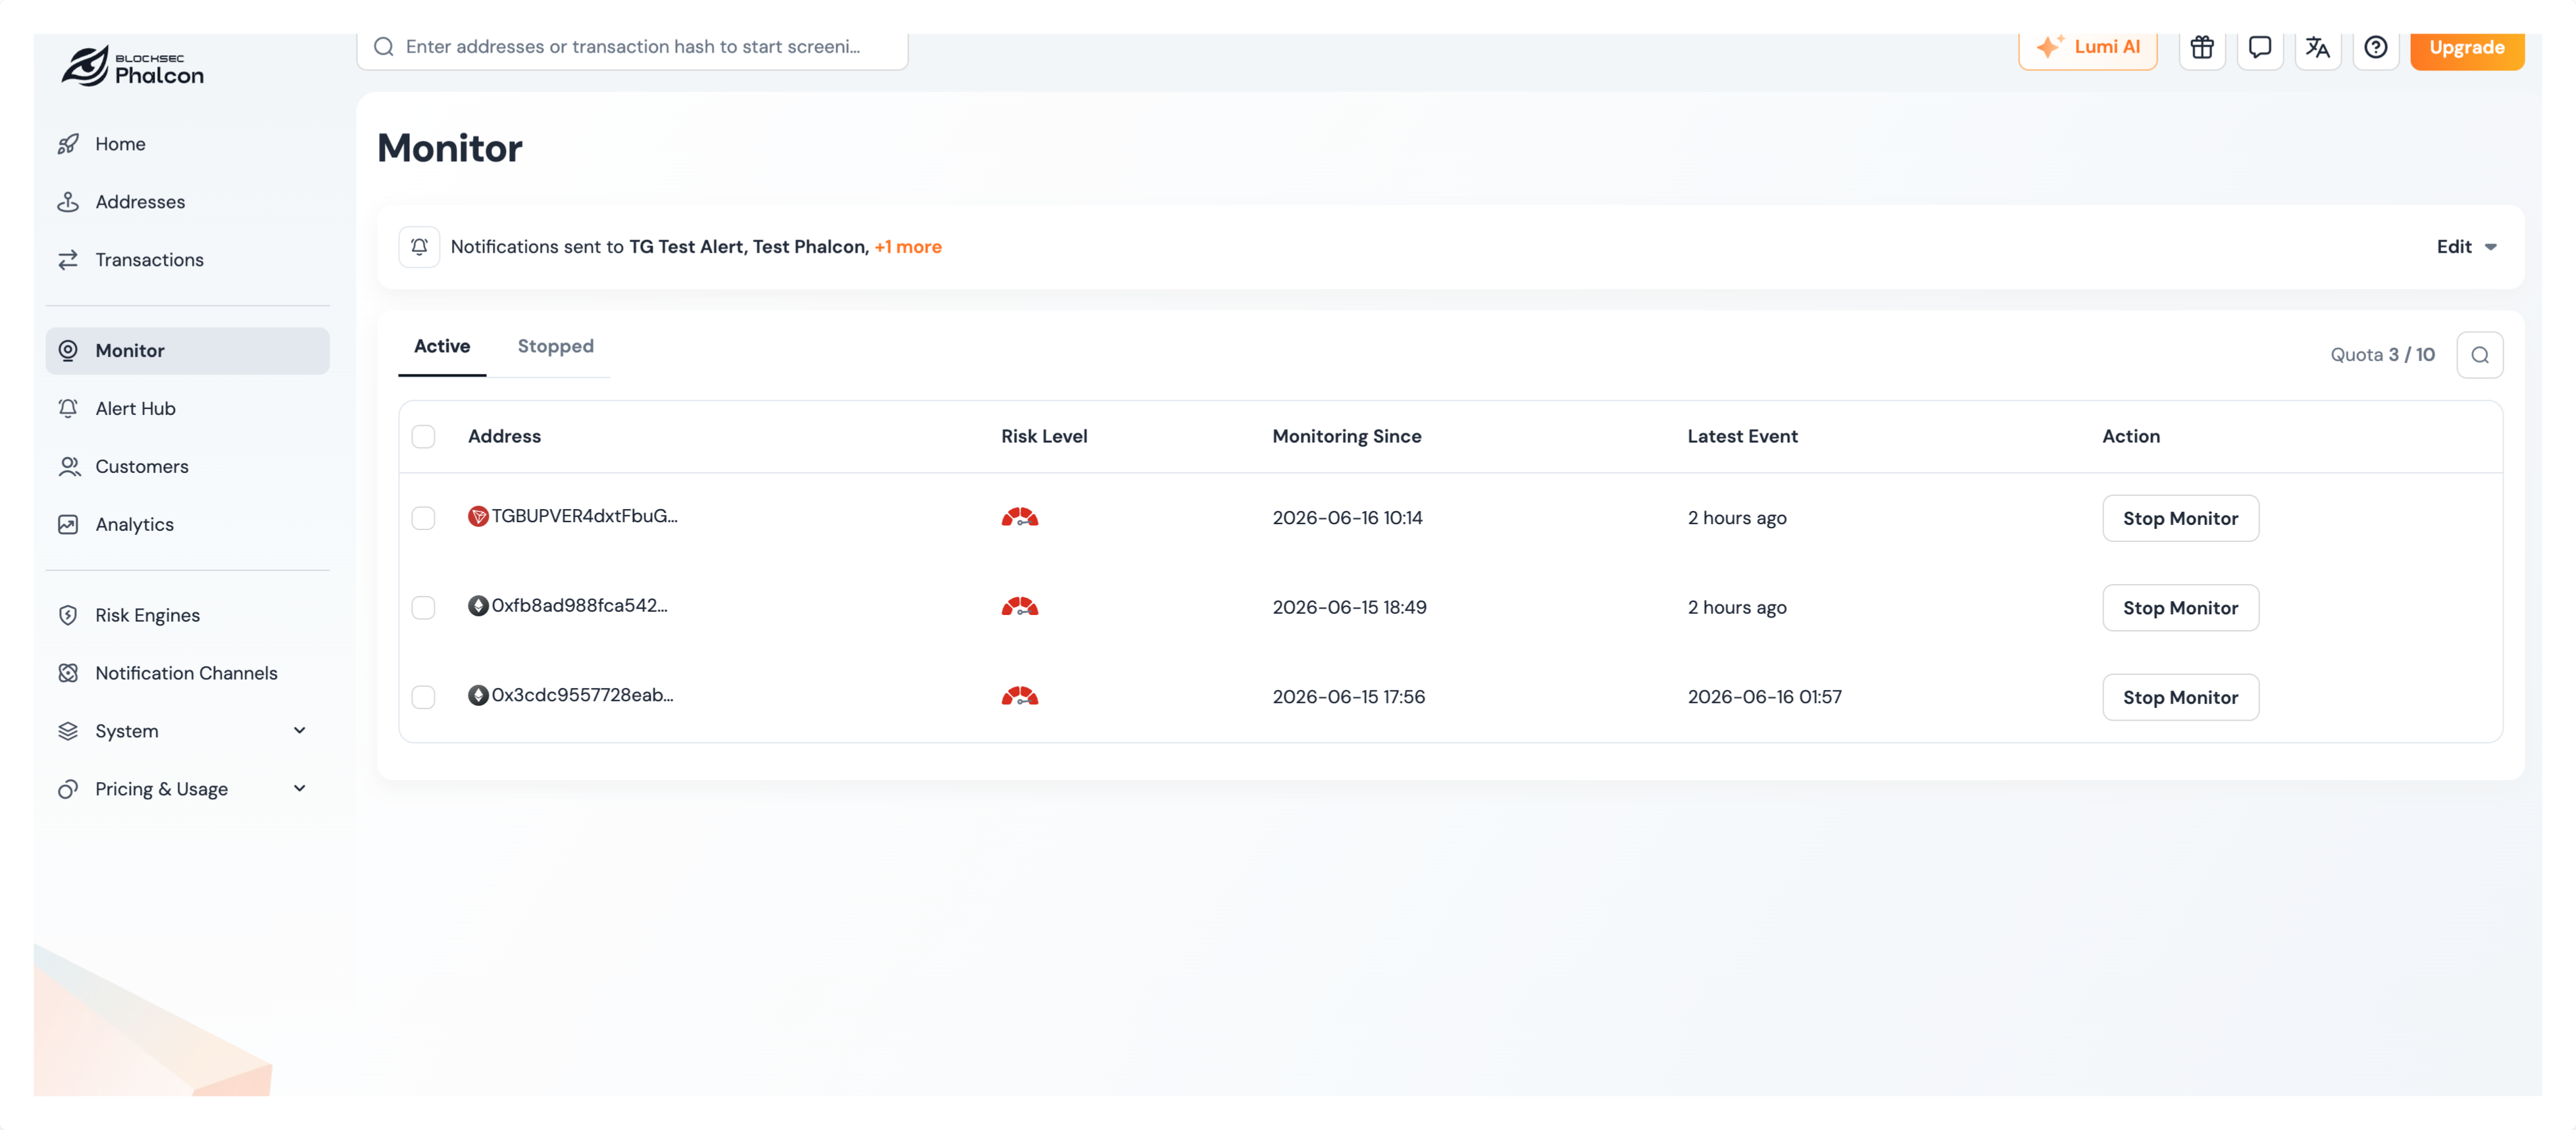Open the help question mark icon
The height and width of the screenshot is (1130, 2576).
pyautogui.click(x=2376, y=47)
